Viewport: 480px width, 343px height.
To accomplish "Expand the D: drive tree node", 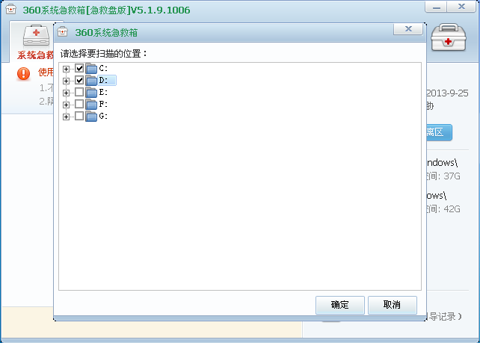I will tap(67, 81).
